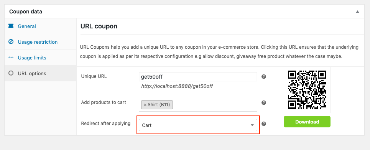Download the QR code
The width and height of the screenshot is (370, 150).
307,122
